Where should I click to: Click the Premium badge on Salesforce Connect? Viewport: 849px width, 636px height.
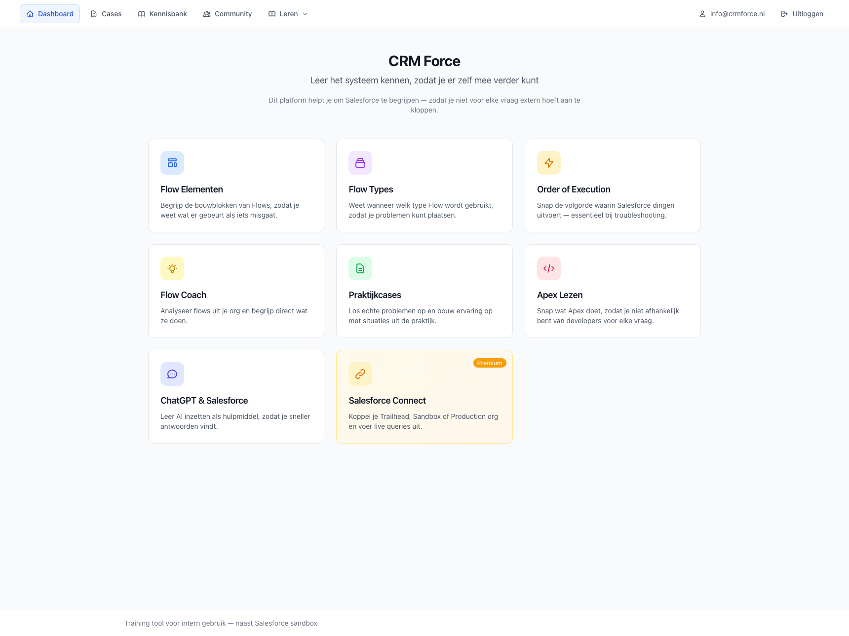coord(489,363)
